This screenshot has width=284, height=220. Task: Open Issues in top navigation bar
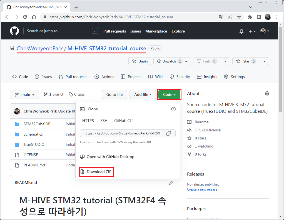[x=136, y=31]
